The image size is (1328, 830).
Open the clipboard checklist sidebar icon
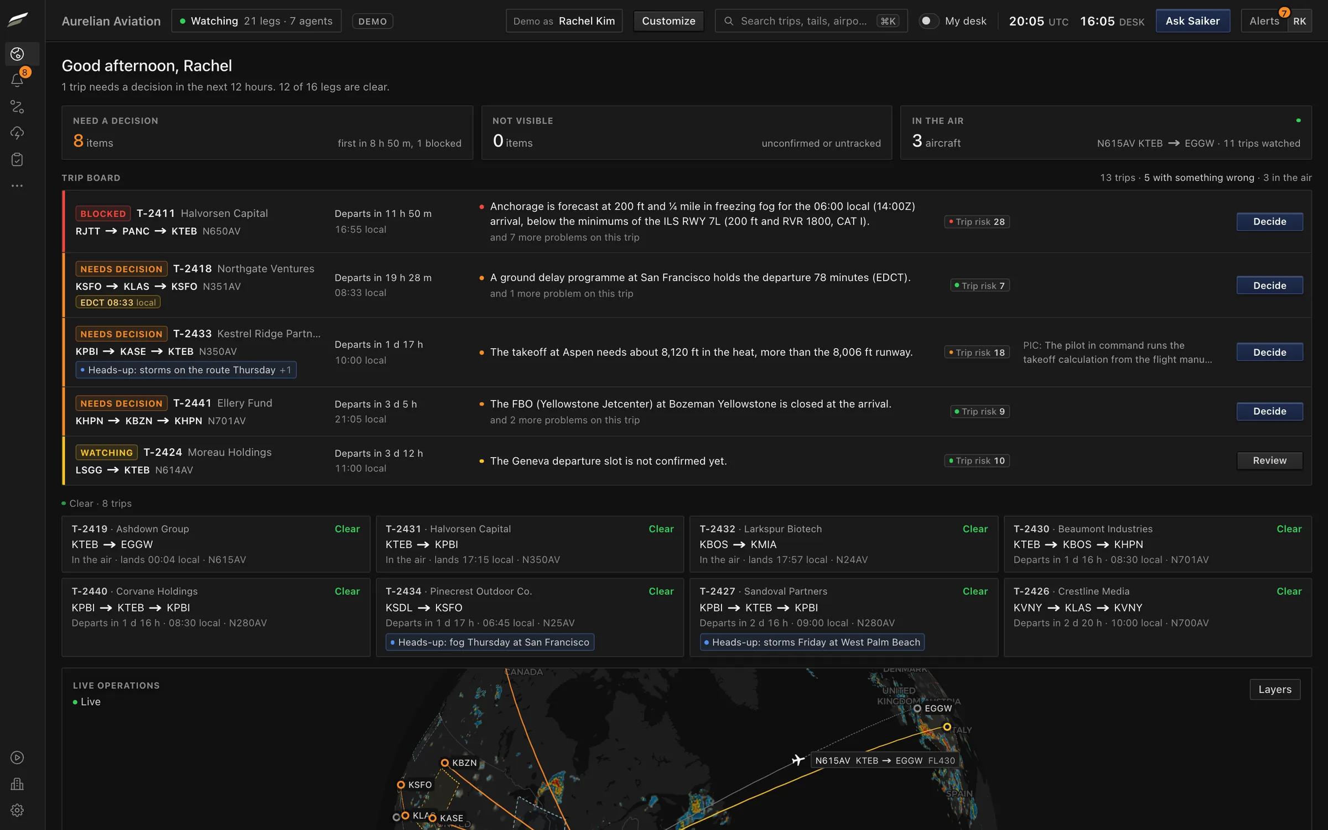17,160
